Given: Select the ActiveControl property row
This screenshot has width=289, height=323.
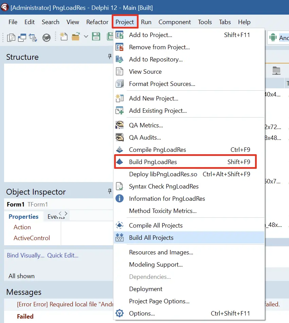Looking at the screenshot, I should [x=32, y=238].
